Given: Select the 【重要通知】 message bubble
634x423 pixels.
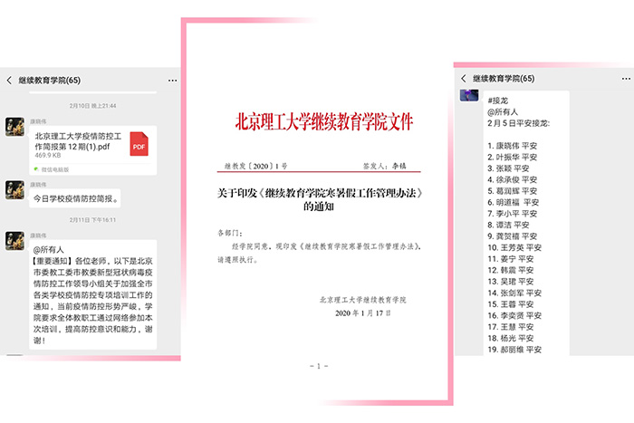Looking at the screenshot, I should 92,294.
